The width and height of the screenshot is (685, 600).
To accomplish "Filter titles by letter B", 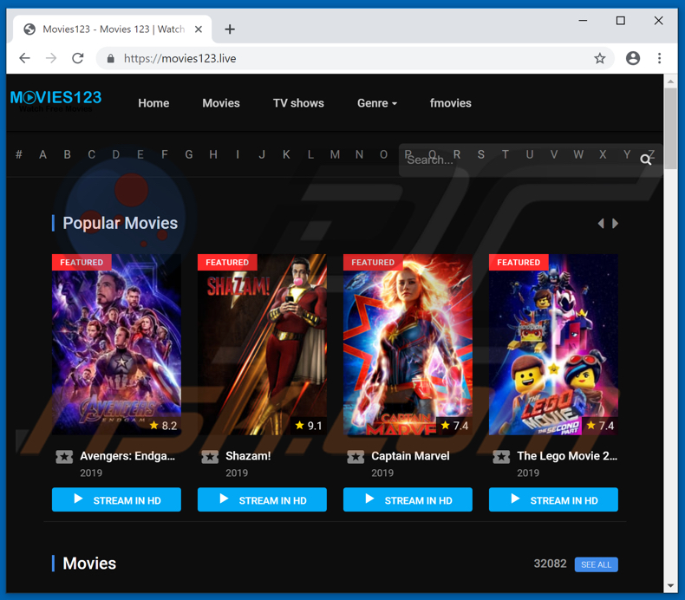I will (x=68, y=154).
